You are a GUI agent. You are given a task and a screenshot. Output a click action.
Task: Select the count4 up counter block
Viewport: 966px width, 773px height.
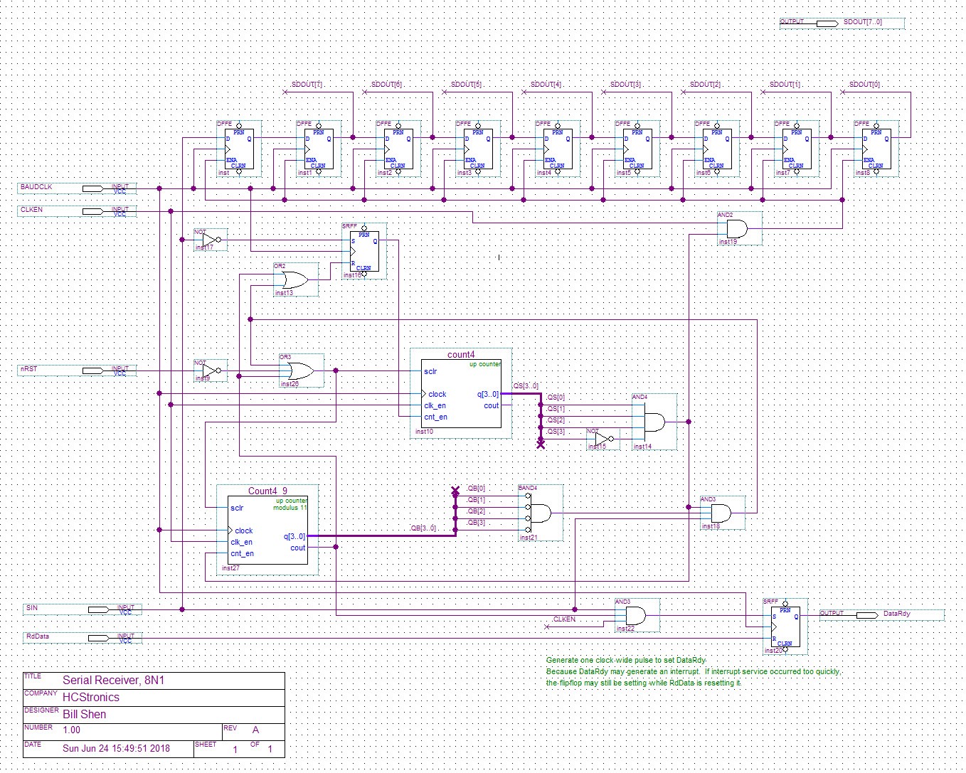[x=460, y=393]
